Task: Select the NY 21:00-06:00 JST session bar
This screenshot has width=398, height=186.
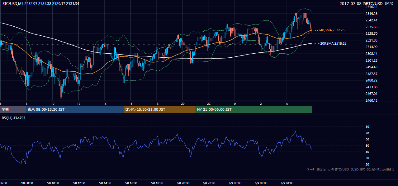Action: (254, 109)
